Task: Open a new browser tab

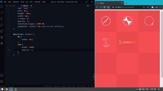Action: (x=126, y=3)
